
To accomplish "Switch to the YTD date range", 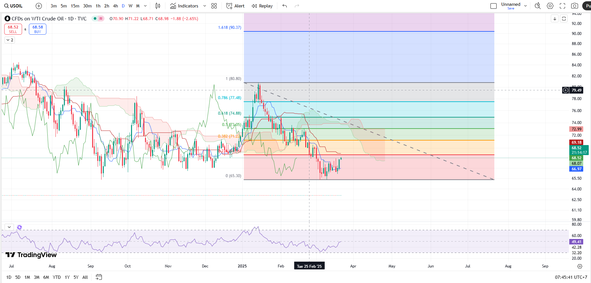I will click(x=57, y=277).
